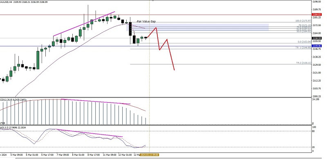Click the 6 Mar 17:00 time label
The image size is (327, 159).
point(47,155)
